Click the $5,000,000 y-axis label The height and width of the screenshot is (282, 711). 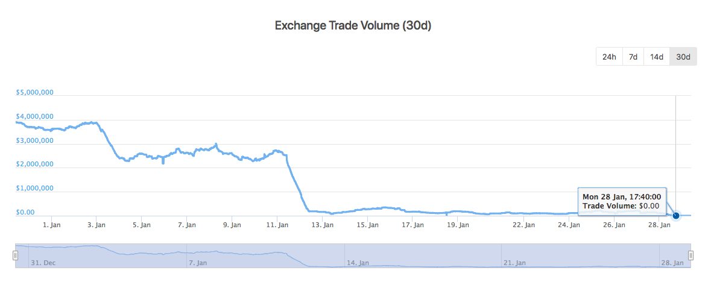(x=34, y=93)
